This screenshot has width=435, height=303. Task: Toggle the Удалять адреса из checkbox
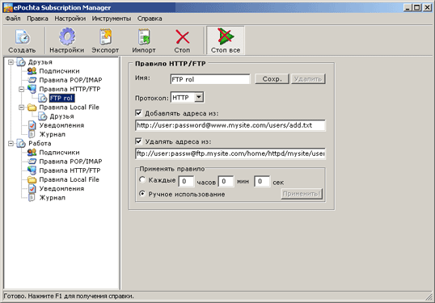[138, 141]
